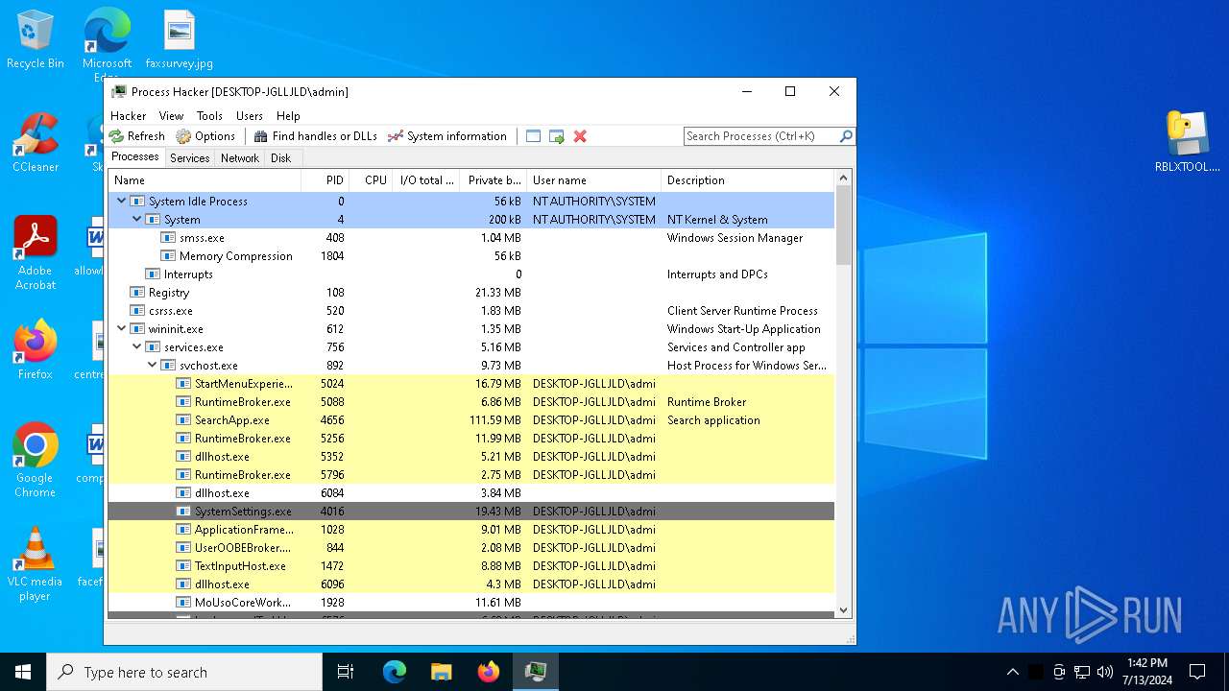Image resolution: width=1229 pixels, height=691 pixels.
Task: Collapse the System Idle Process tree node
Action: [121, 202]
